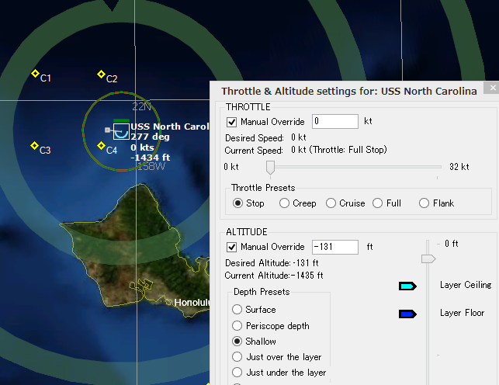Viewport: 499px width, 385px height.
Task: Click the C3 reference point diamond
Action: [34, 146]
